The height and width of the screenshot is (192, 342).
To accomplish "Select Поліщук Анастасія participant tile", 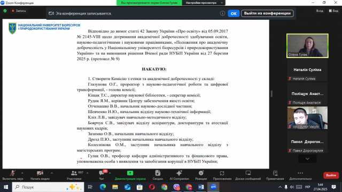I will pyautogui.click(x=307, y=94).
